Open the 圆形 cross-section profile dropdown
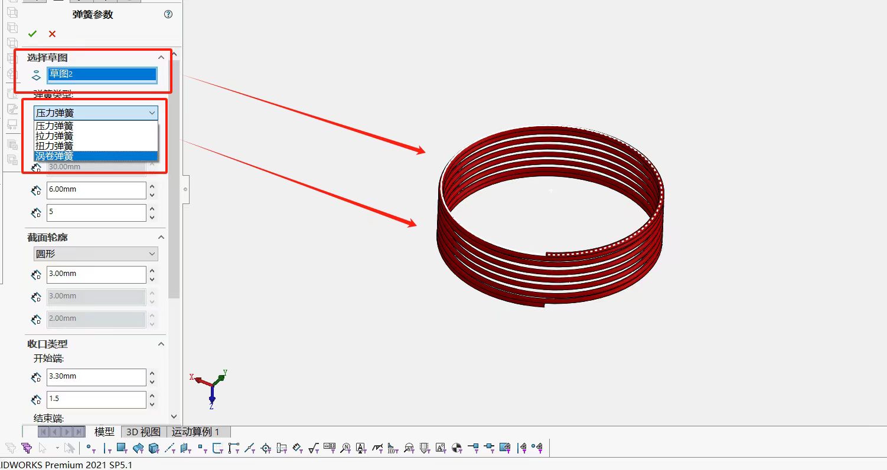887x470 pixels. click(x=96, y=254)
